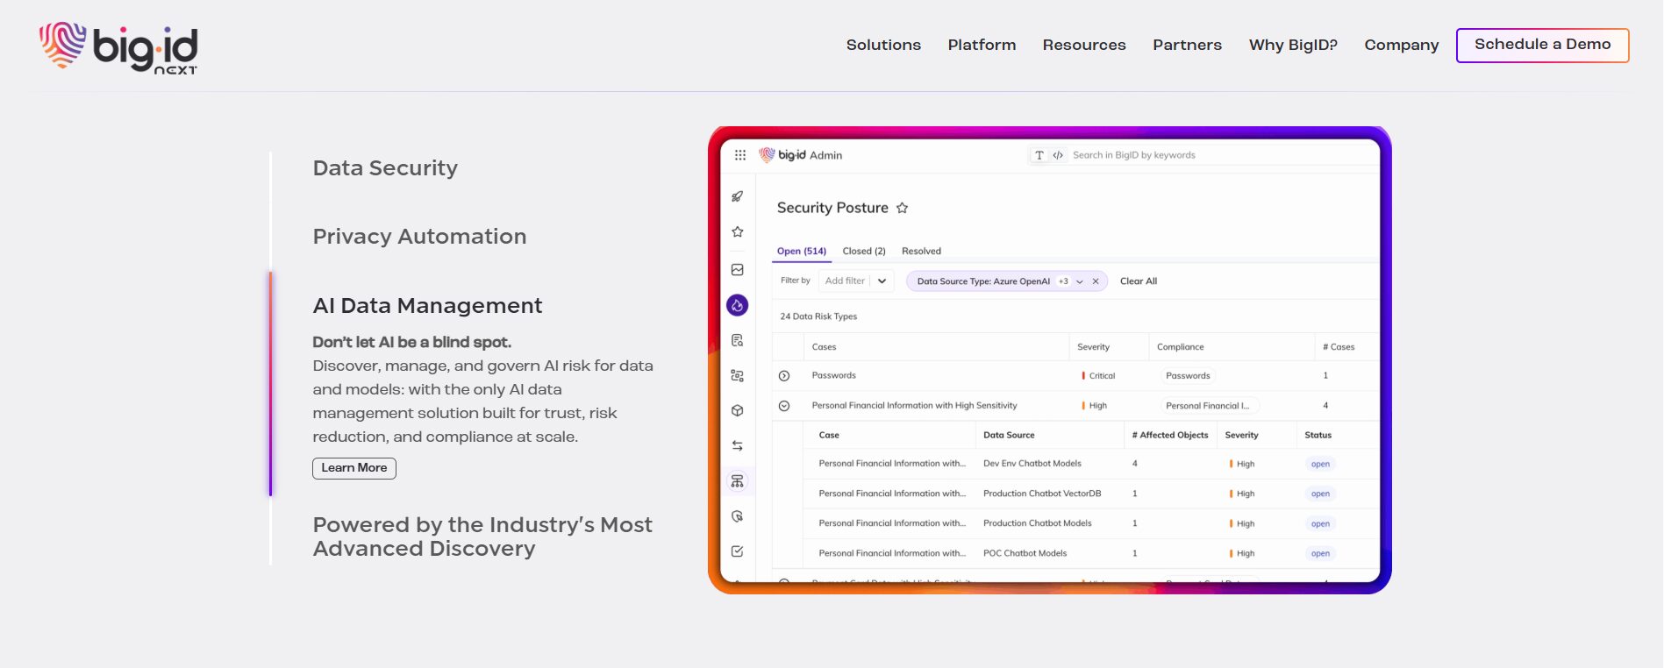This screenshot has width=1664, height=668.
Task: Click the Passwords compliance tag
Action: pos(1188,376)
